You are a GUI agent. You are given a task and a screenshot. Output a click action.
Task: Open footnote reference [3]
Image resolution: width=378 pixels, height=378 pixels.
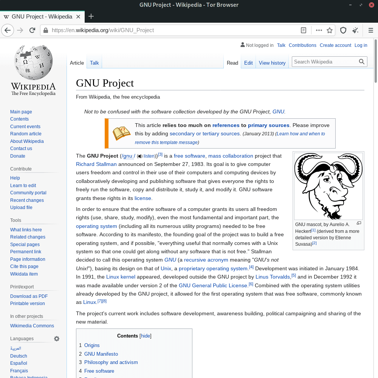(160, 155)
